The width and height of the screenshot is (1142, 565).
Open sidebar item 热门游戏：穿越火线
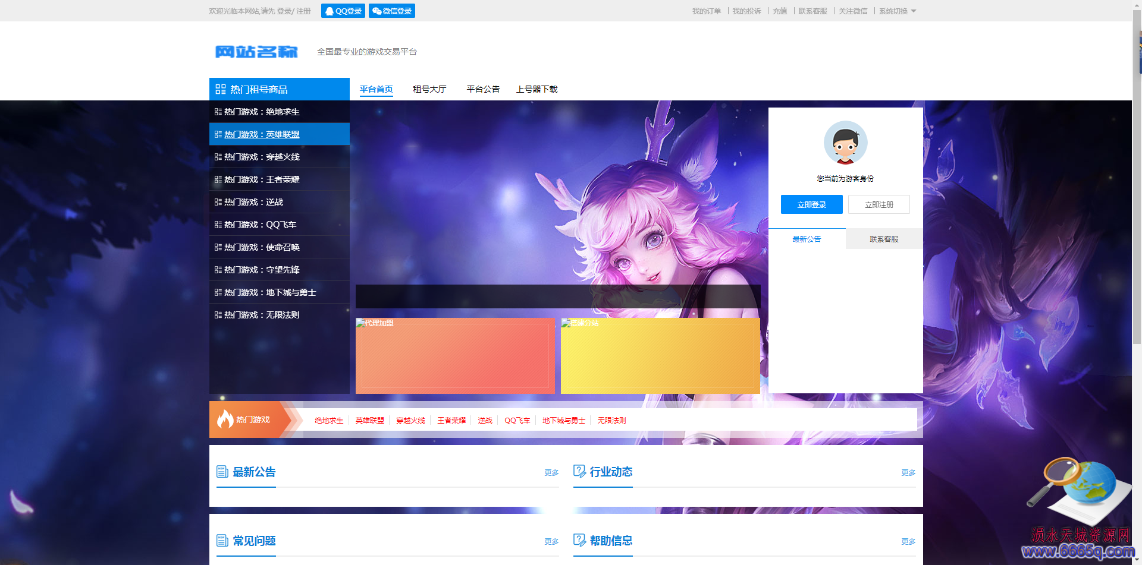tap(280, 157)
